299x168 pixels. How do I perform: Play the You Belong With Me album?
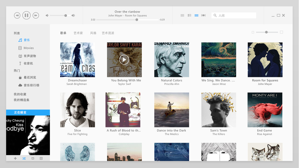[124, 60]
